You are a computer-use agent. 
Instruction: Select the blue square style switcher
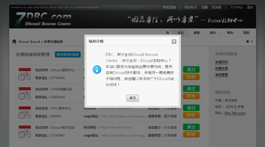(x=248, y=41)
